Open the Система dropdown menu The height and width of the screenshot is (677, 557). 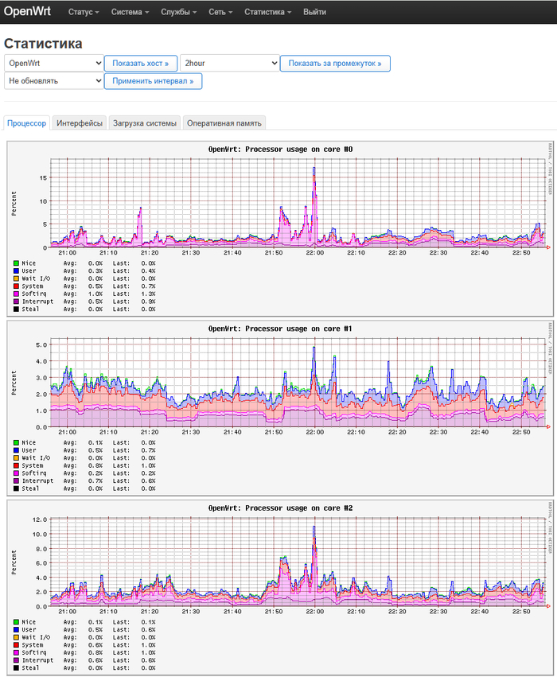click(x=130, y=13)
